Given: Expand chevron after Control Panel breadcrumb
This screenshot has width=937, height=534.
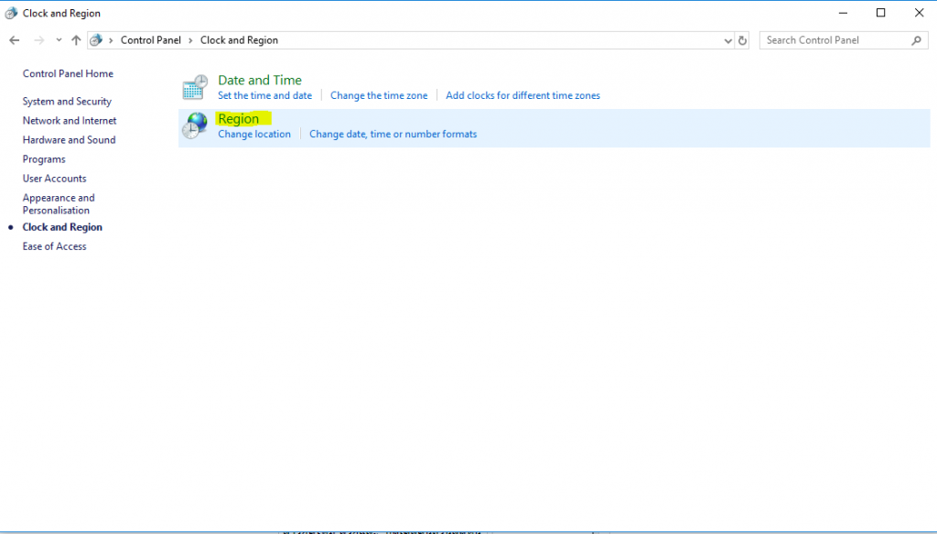Looking at the screenshot, I should pos(190,40).
